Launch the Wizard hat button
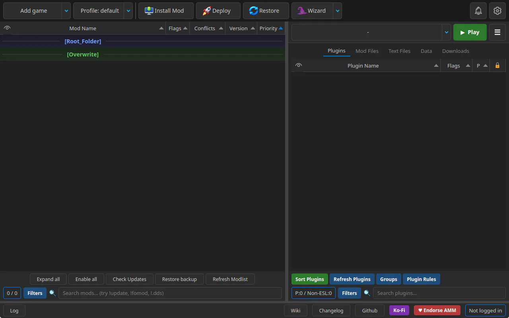 [x=313, y=11]
